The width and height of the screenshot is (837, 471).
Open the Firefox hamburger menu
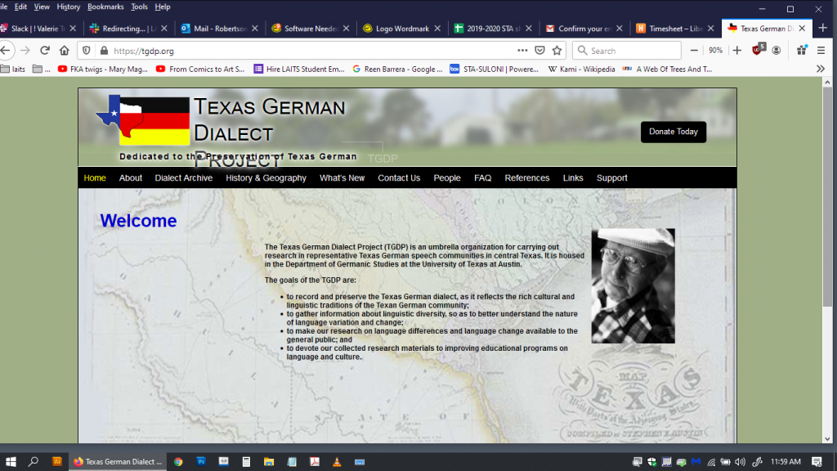pyautogui.click(x=821, y=50)
